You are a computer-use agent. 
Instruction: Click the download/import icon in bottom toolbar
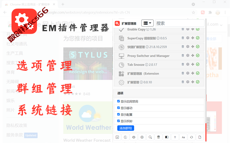(117, 137)
